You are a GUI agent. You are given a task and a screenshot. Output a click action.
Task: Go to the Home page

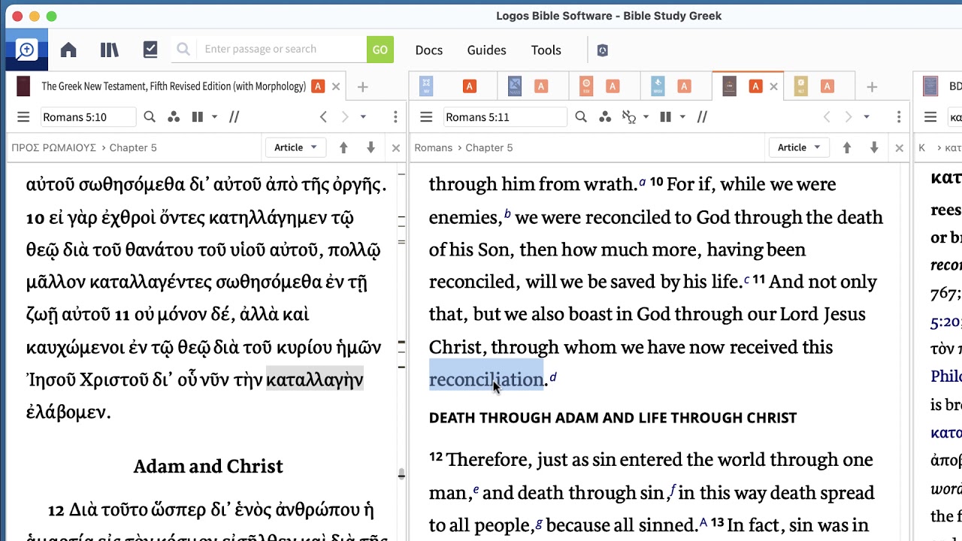(68, 50)
